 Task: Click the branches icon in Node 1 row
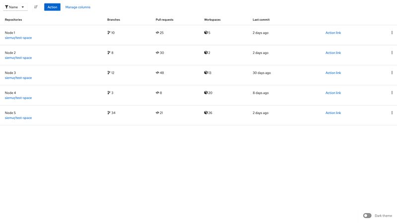coord(109,33)
